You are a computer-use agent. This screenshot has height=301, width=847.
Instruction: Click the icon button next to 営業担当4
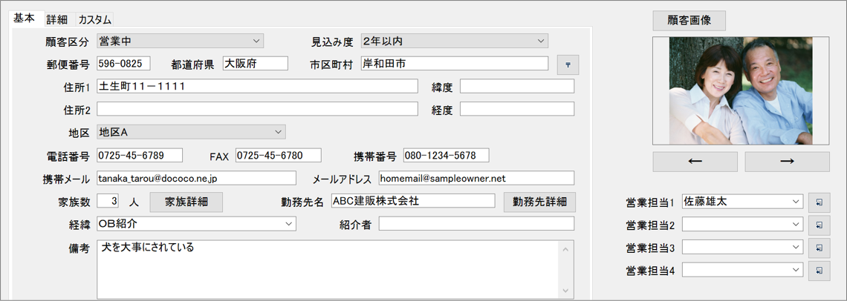tap(819, 271)
